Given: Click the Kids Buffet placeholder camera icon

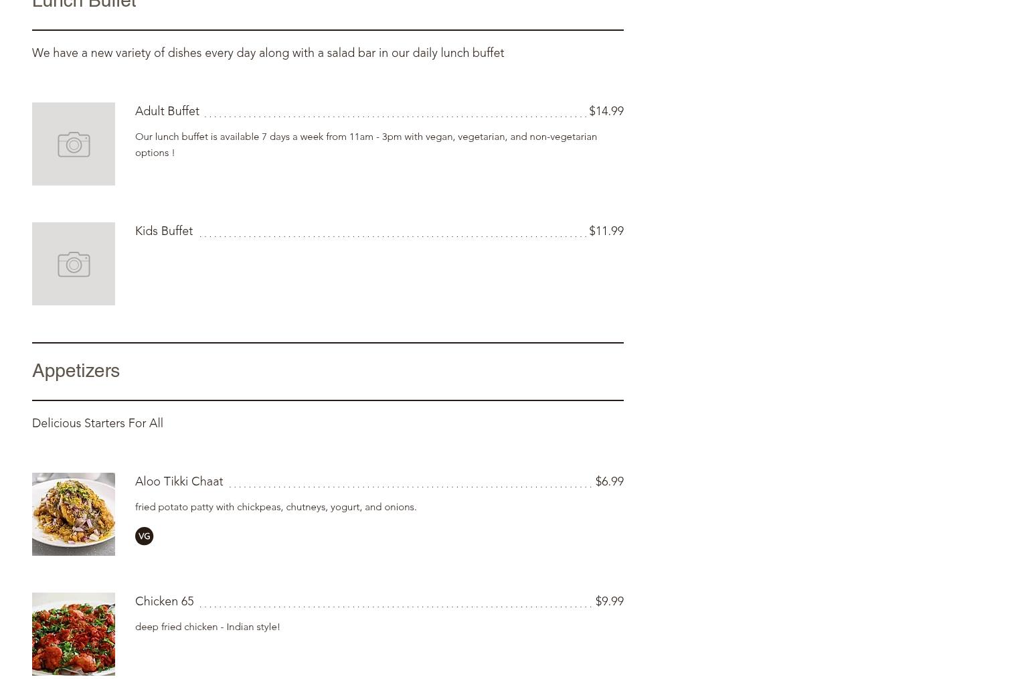Looking at the screenshot, I should click(74, 264).
